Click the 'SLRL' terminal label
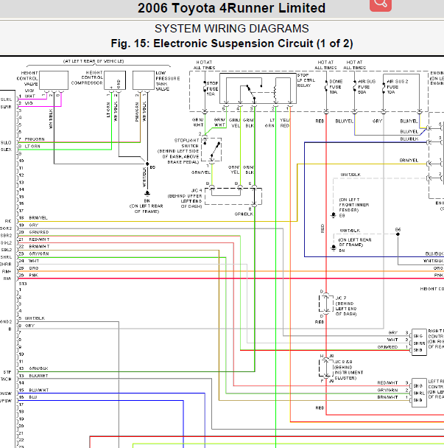The image size is (444, 448). tap(6, 99)
